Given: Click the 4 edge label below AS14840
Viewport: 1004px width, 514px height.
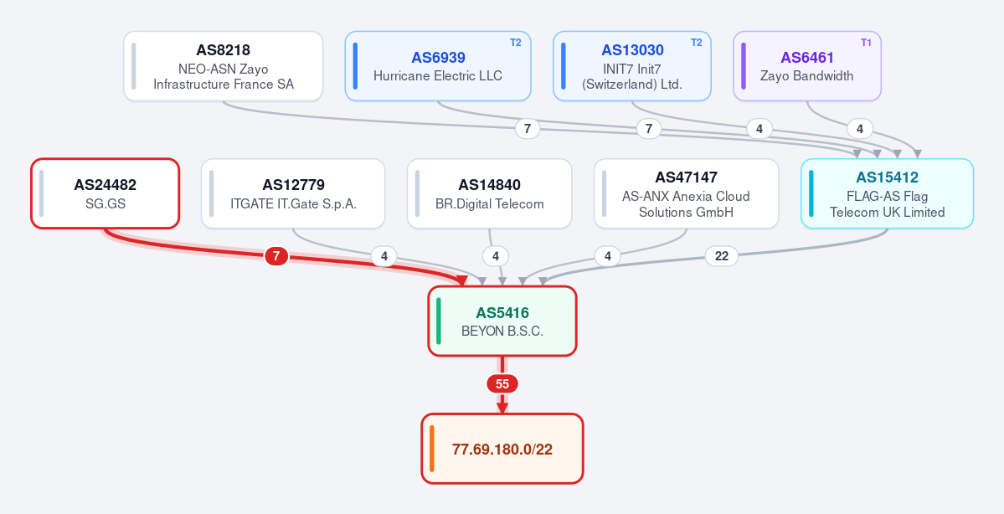Looking at the screenshot, I should click(496, 257).
